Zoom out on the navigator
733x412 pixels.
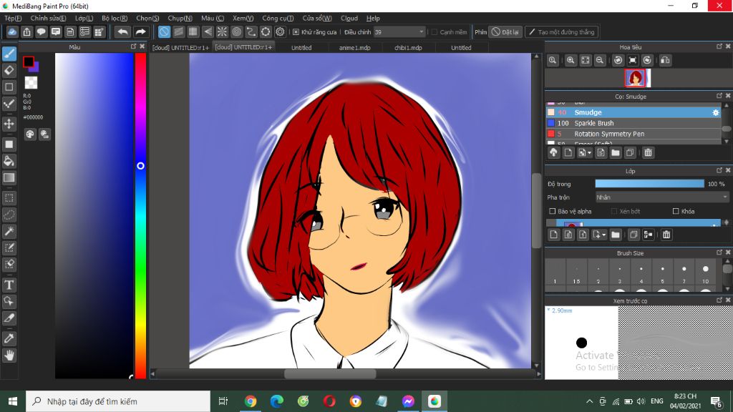click(x=600, y=60)
